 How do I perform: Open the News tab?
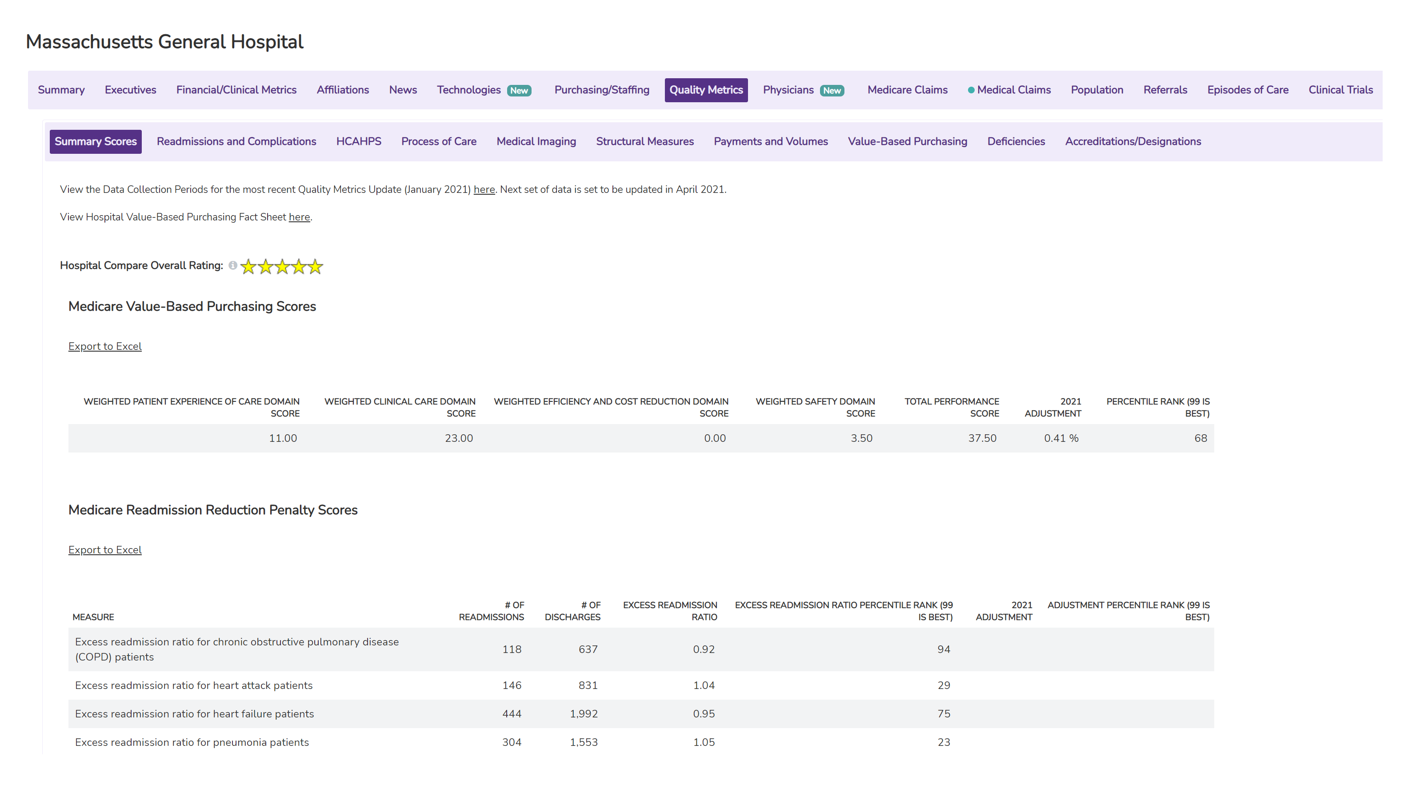(403, 90)
